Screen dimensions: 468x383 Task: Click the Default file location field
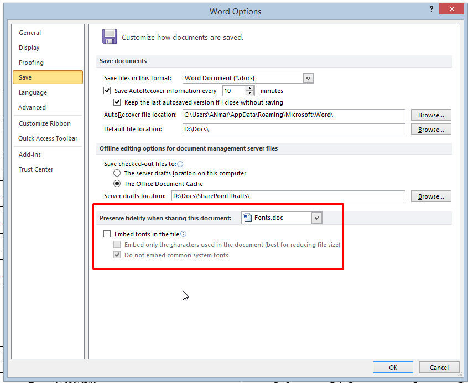point(293,130)
